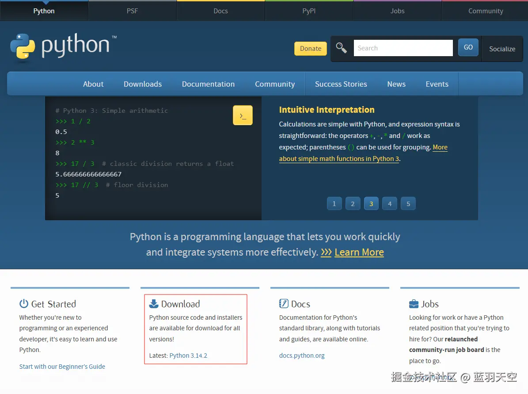Click the Donate button
528x394 pixels.
tap(310, 49)
